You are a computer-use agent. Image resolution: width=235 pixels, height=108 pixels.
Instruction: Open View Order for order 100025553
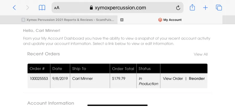(173, 79)
